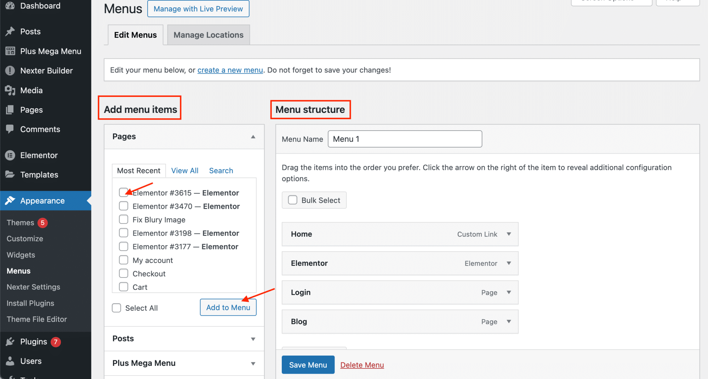
Task: Check the Elementor #3615 page checkbox
Action: pyautogui.click(x=123, y=193)
